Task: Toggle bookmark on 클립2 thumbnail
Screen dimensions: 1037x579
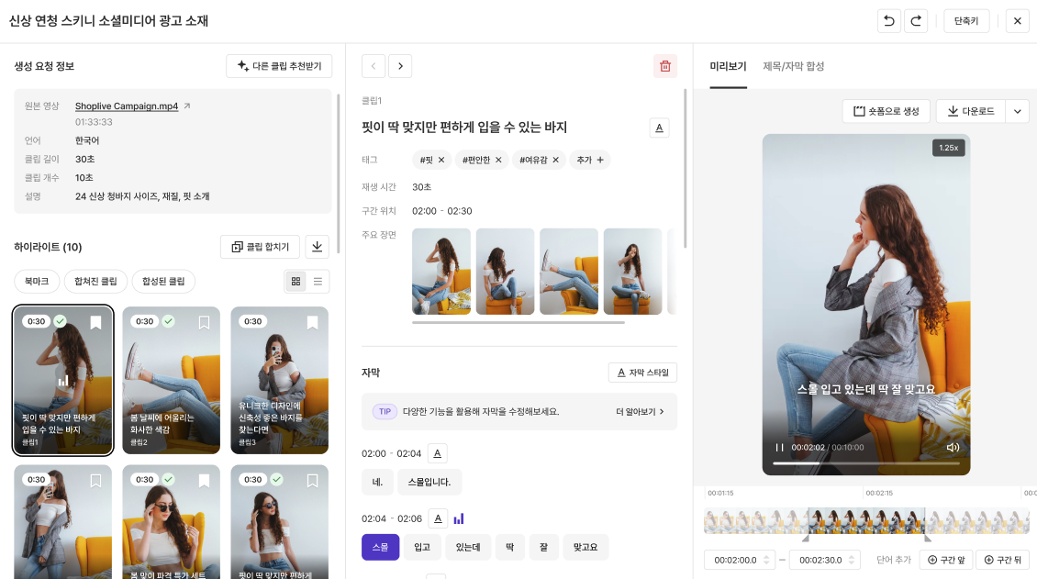Action: pos(204,322)
